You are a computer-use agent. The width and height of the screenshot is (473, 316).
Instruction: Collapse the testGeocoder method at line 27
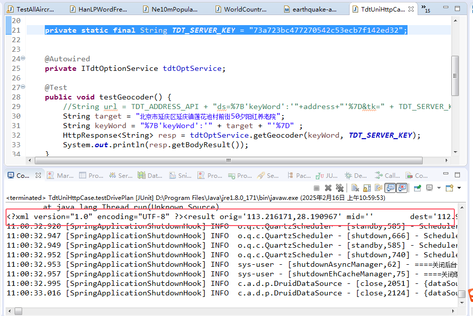click(23, 88)
